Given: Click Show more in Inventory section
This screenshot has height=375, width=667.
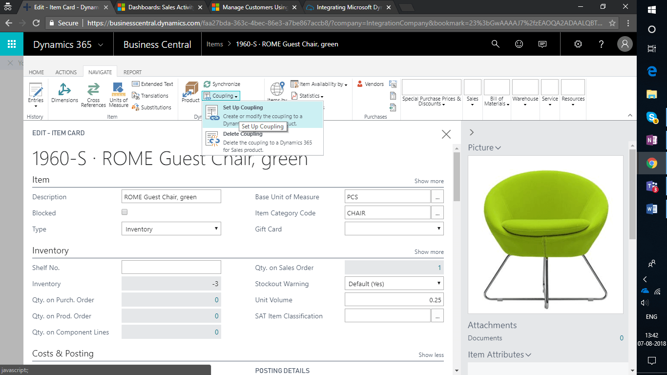Looking at the screenshot, I should 429,252.
